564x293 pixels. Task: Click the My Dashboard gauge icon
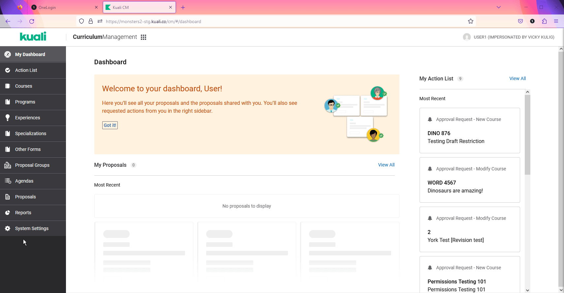(8, 54)
